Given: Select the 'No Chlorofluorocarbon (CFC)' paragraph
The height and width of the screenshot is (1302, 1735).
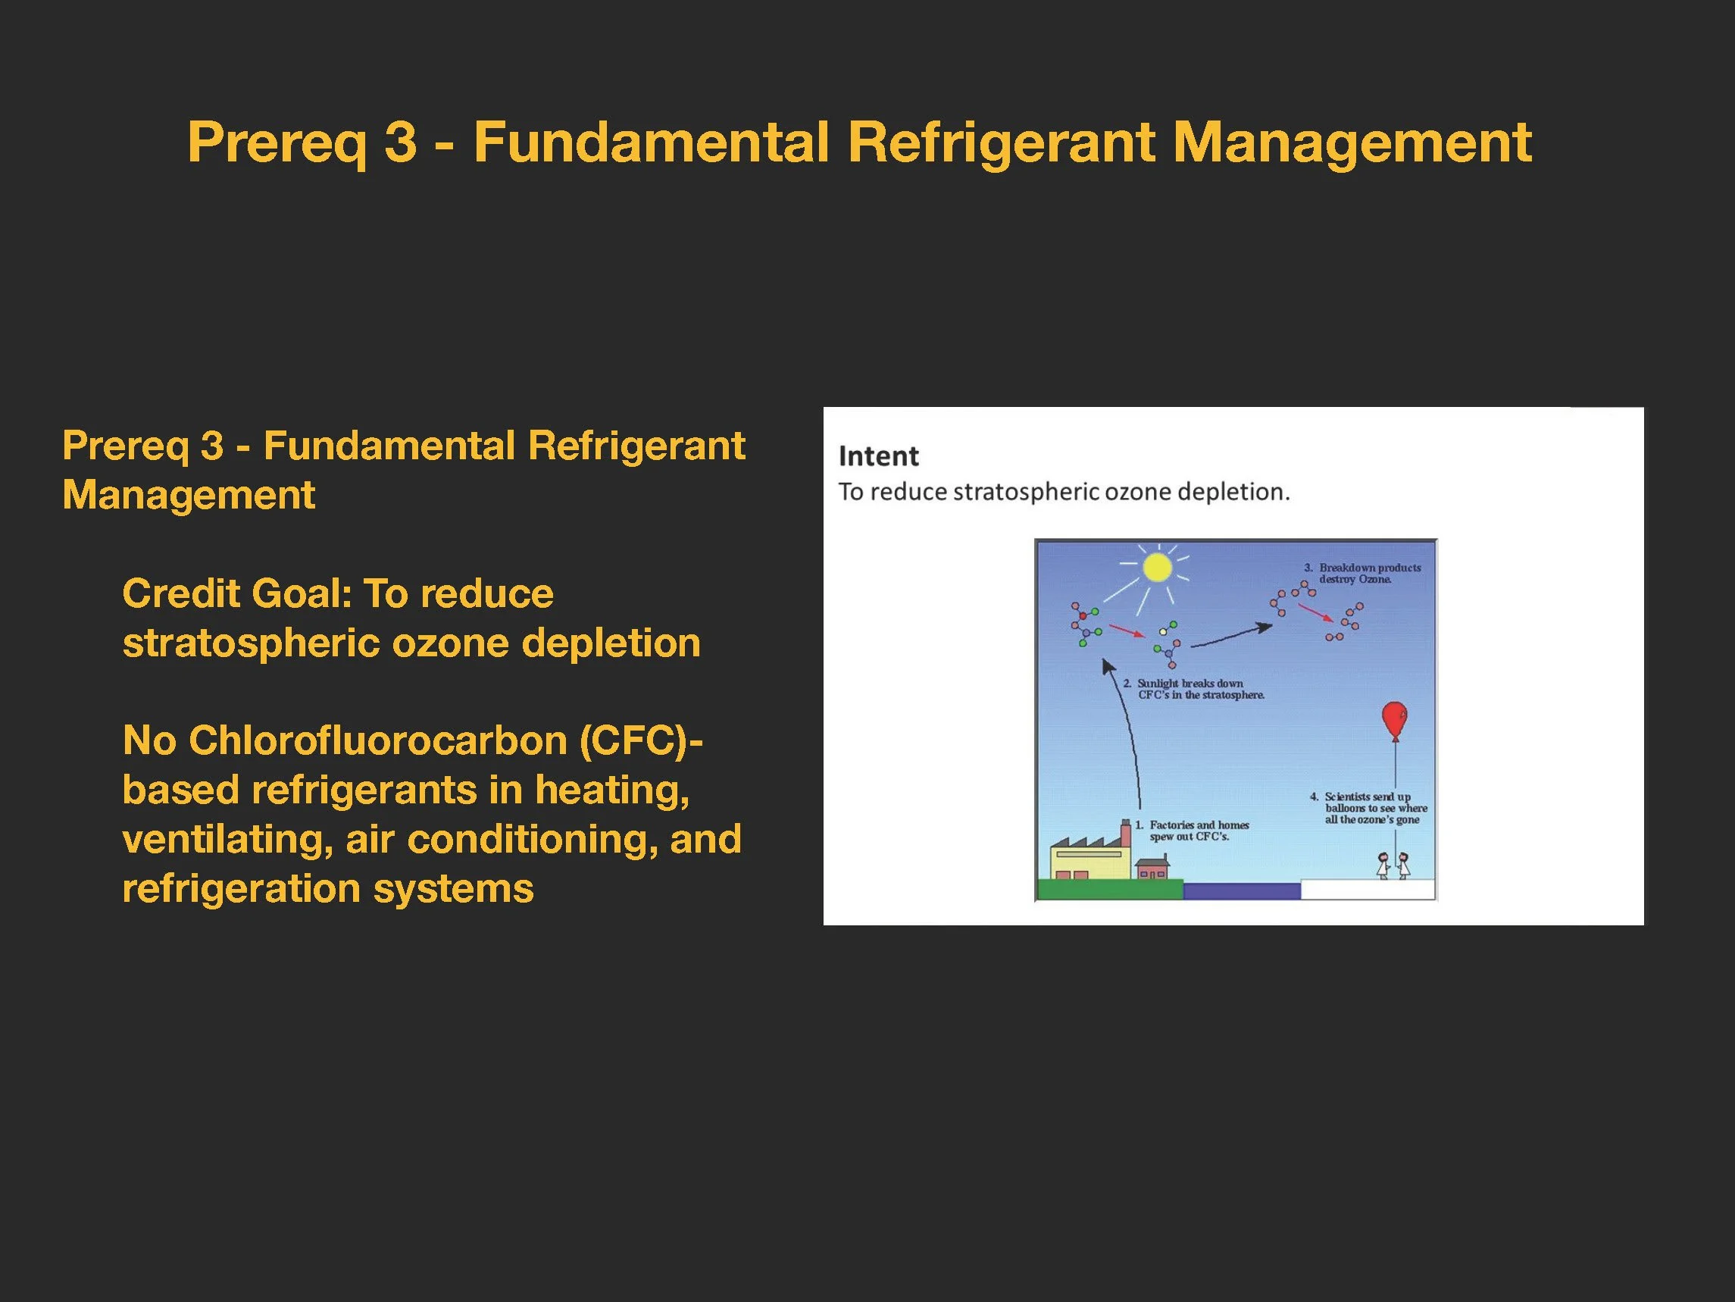Looking at the screenshot, I should [431, 814].
